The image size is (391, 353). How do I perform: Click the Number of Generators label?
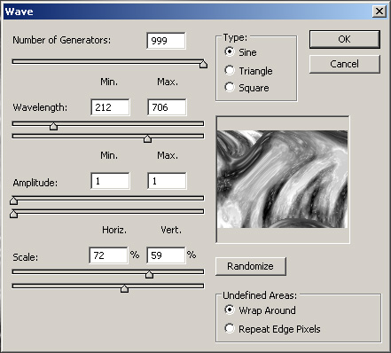click(61, 40)
